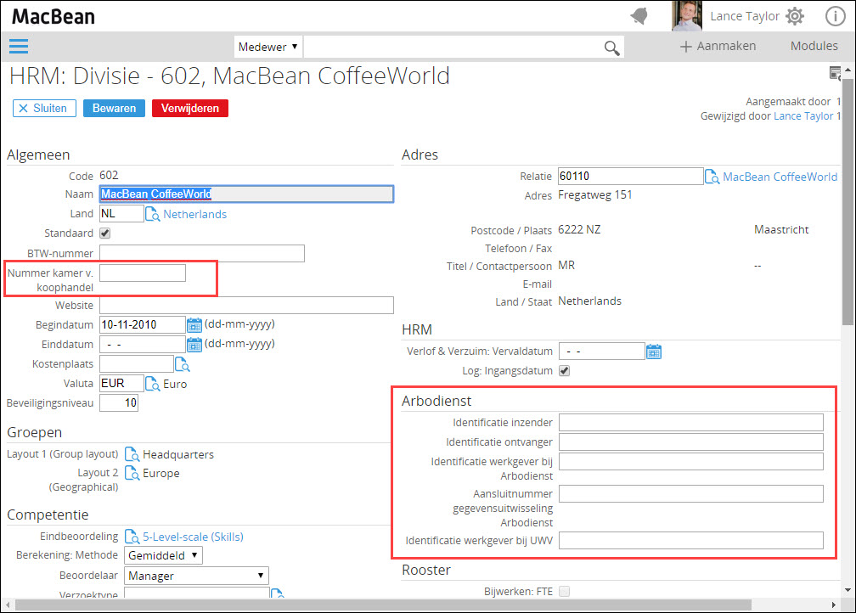Toggle the Log: Ingangsdatum checkbox

point(565,371)
